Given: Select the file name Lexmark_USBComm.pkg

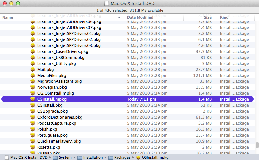Looking at the screenshot, I should coord(61,58).
